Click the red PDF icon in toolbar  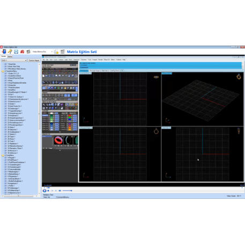[22, 51]
